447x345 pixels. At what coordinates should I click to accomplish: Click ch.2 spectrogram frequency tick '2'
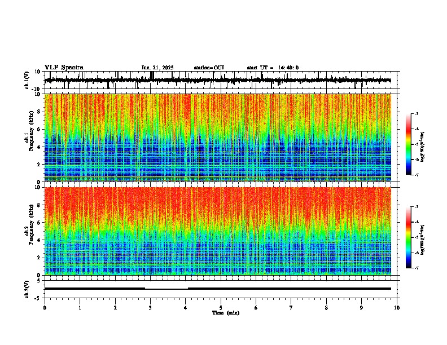(39, 258)
